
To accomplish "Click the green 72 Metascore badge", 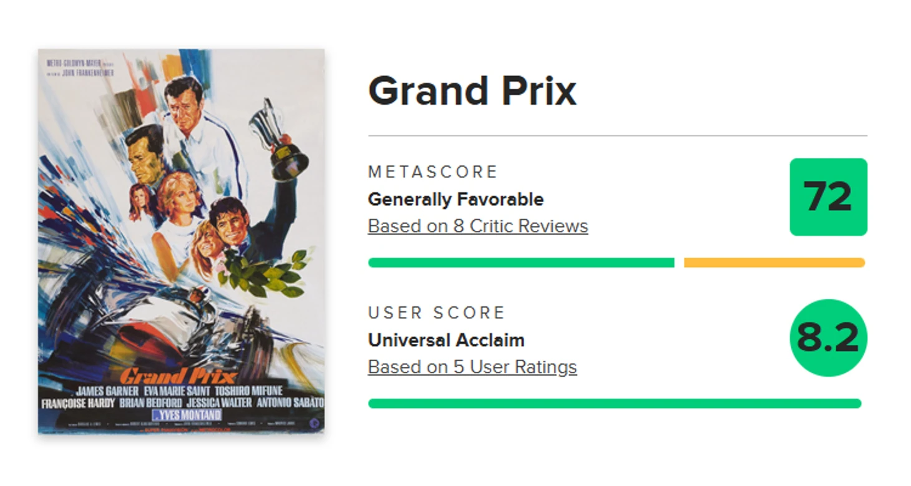I will (828, 197).
